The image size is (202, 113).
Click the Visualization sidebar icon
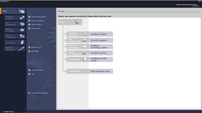[x=22, y=42]
